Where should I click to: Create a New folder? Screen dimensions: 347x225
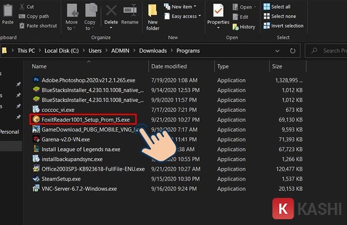pos(153,17)
